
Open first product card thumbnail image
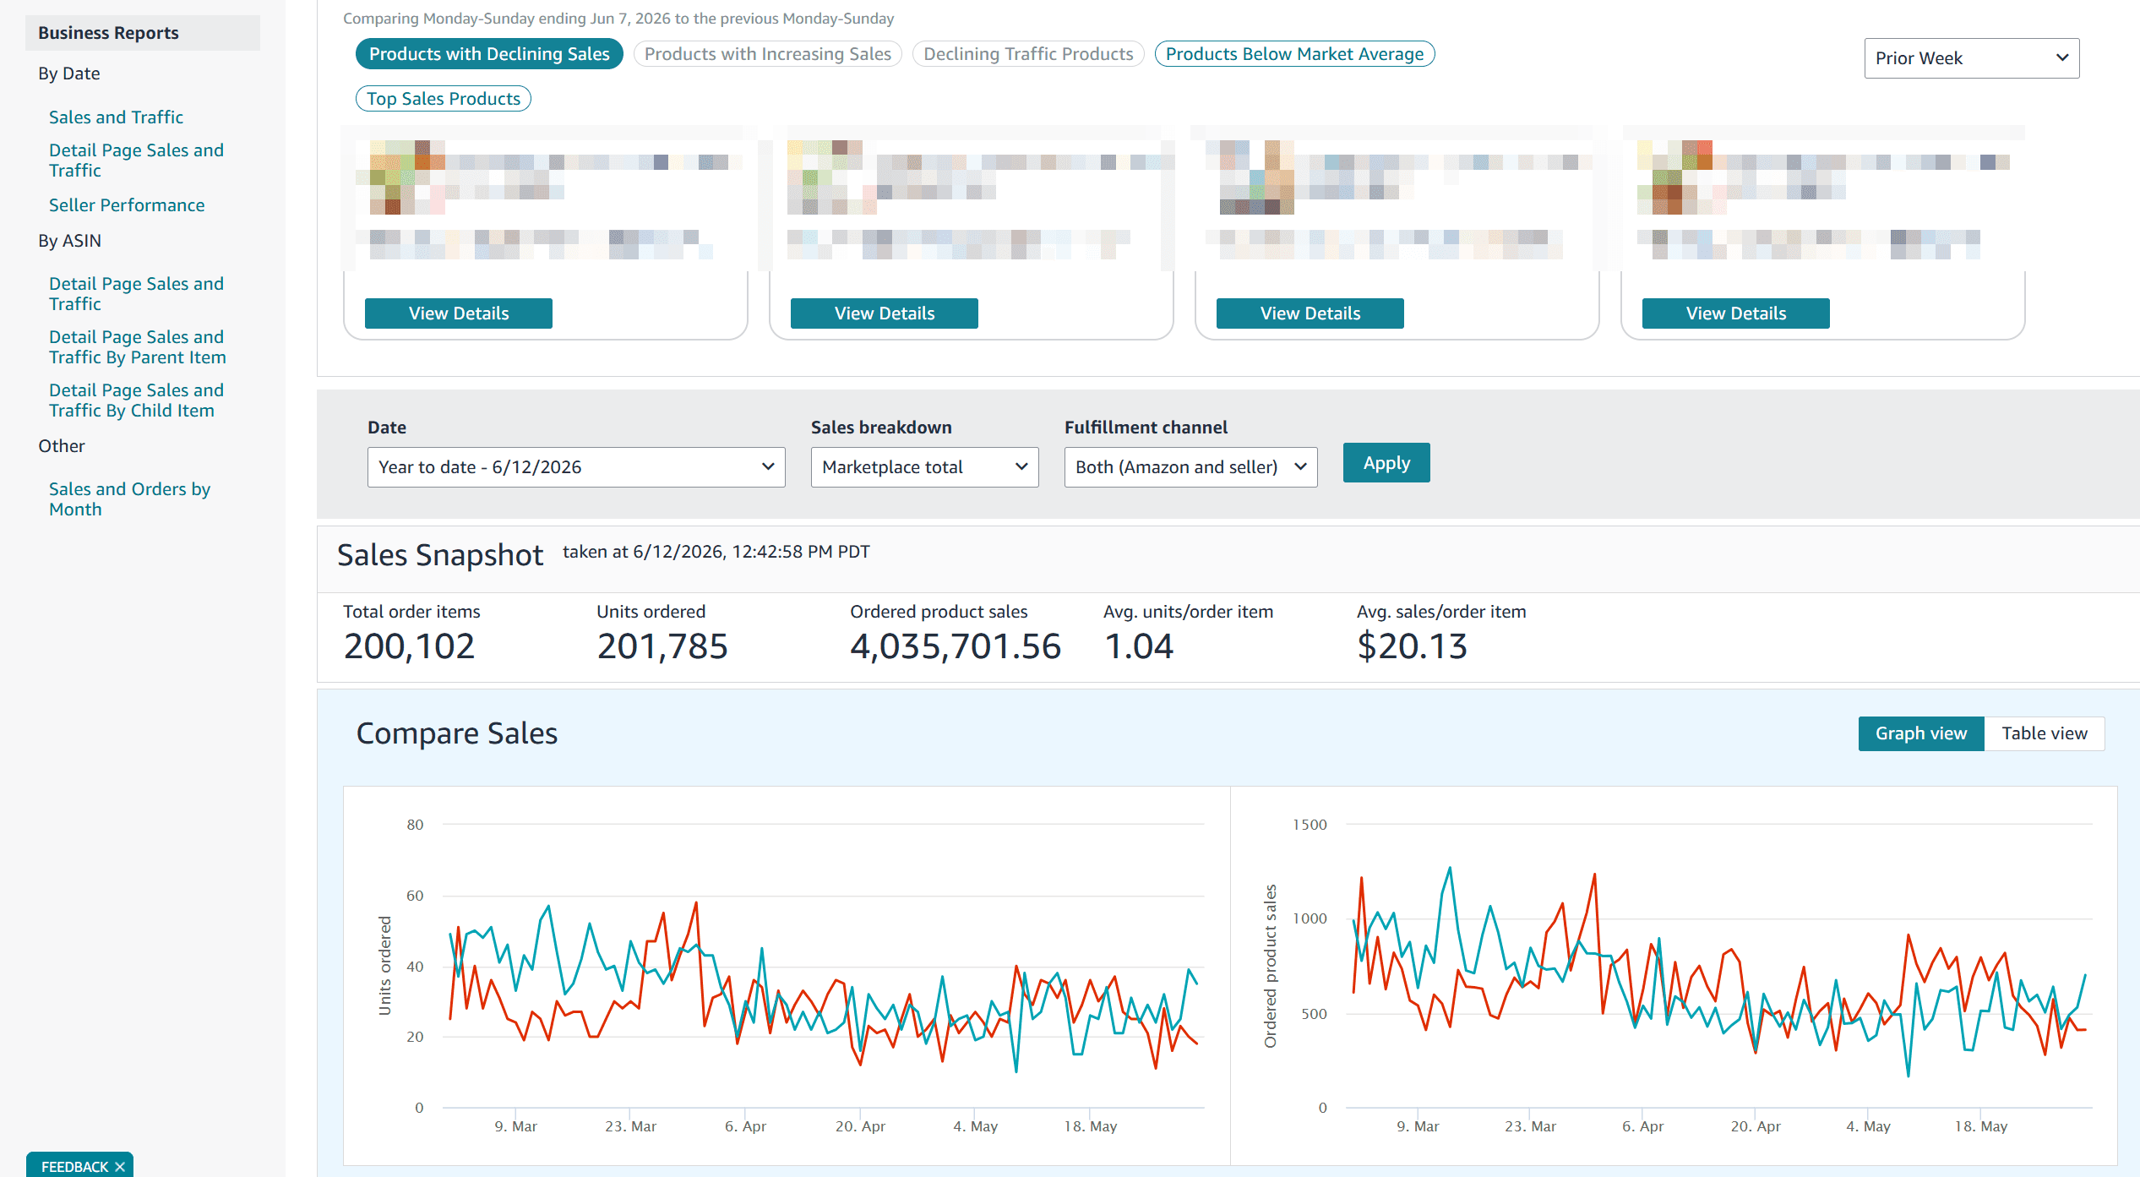(x=400, y=177)
